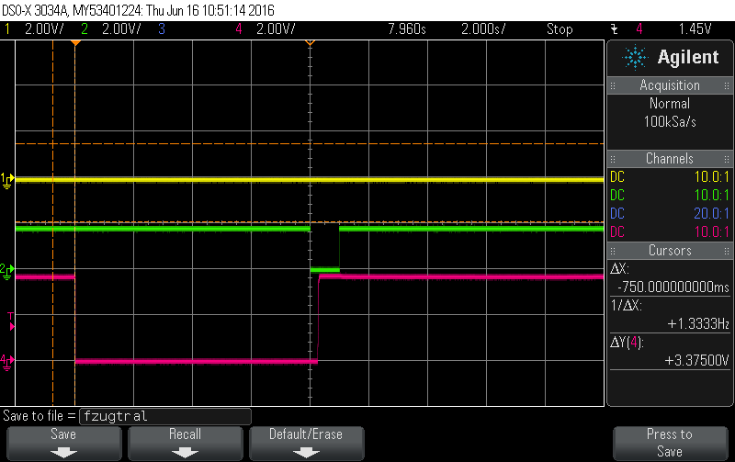The height and width of the screenshot is (462, 735).
Task: Click the 7.960s delay readout
Action: pos(407,29)
